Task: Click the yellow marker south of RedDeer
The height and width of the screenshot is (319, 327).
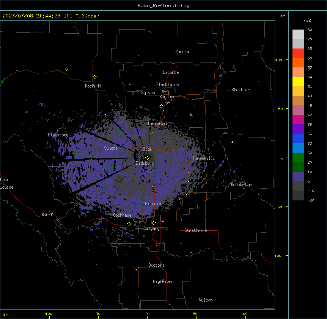Action: click(x=162, y=106)
